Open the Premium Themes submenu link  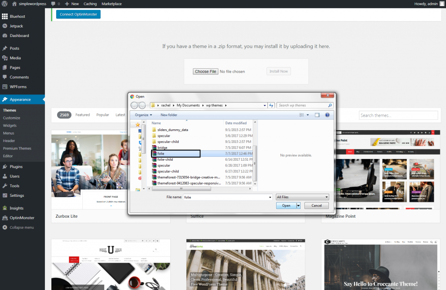tap(17, 148)
